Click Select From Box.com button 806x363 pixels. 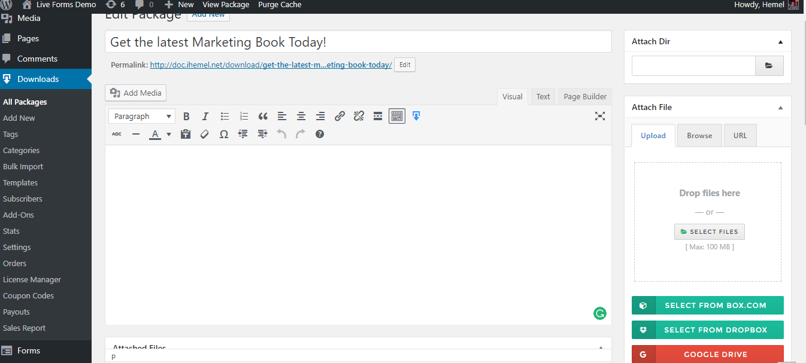pos(708,305)
